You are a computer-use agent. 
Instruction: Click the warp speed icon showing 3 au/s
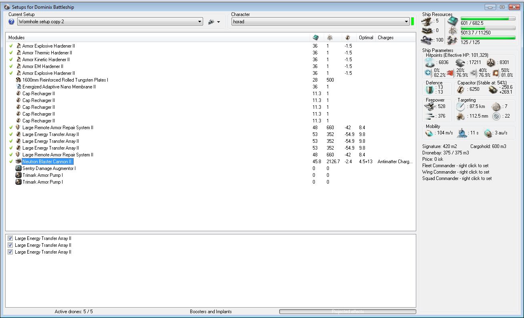pos(488,133)
